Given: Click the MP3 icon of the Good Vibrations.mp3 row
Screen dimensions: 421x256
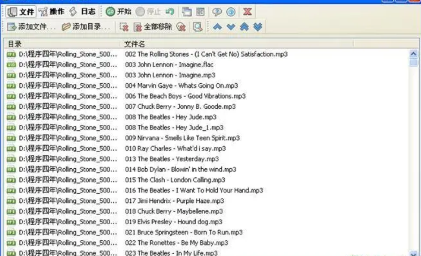Looking at the screenshot, I should [11, 96].
